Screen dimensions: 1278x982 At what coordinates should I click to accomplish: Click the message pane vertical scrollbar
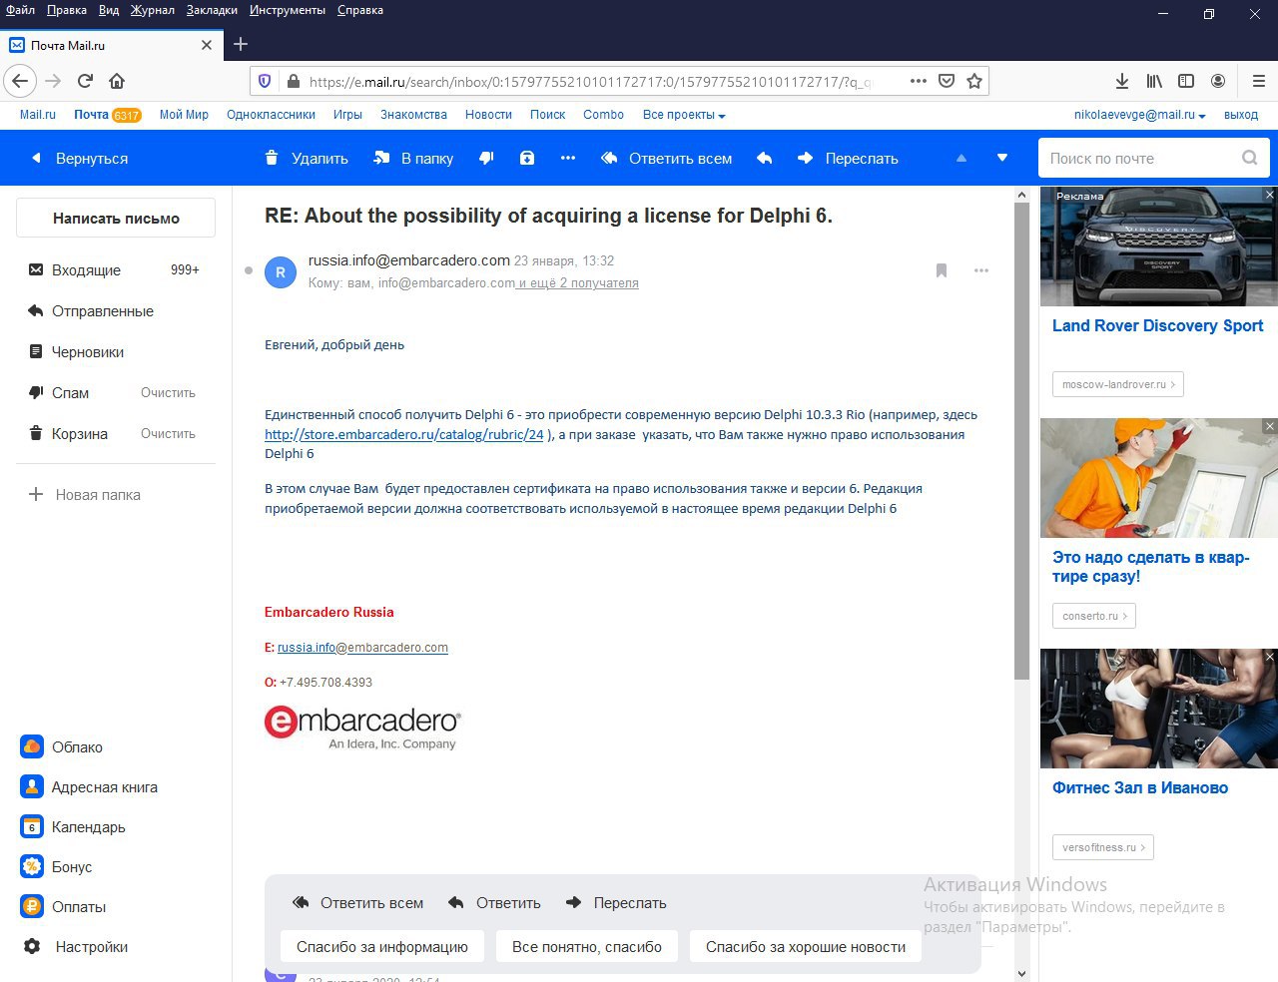pyautogui.click(x=1021, y=441)
